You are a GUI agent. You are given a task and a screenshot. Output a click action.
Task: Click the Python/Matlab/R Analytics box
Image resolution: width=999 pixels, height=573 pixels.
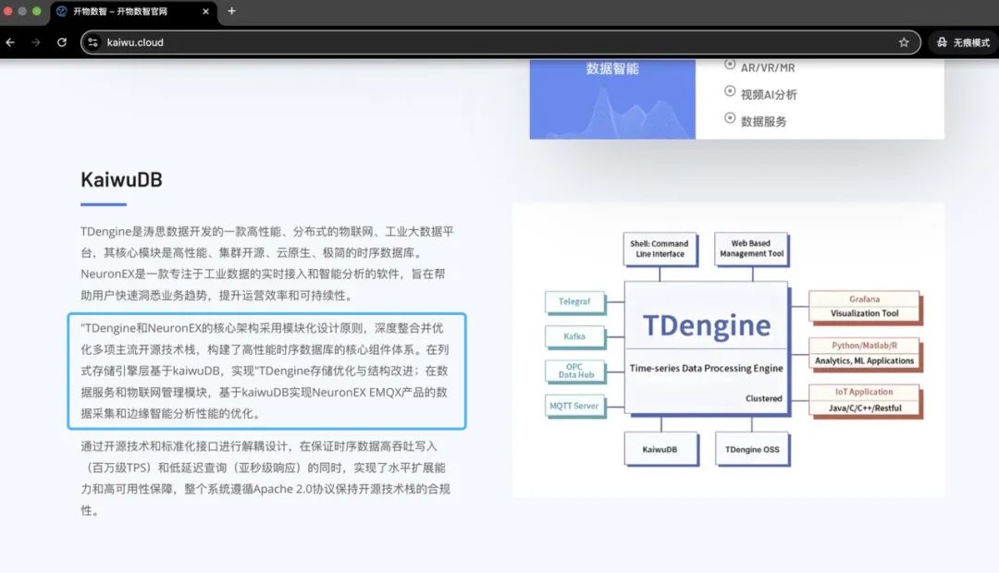click(x=865, y=353)
